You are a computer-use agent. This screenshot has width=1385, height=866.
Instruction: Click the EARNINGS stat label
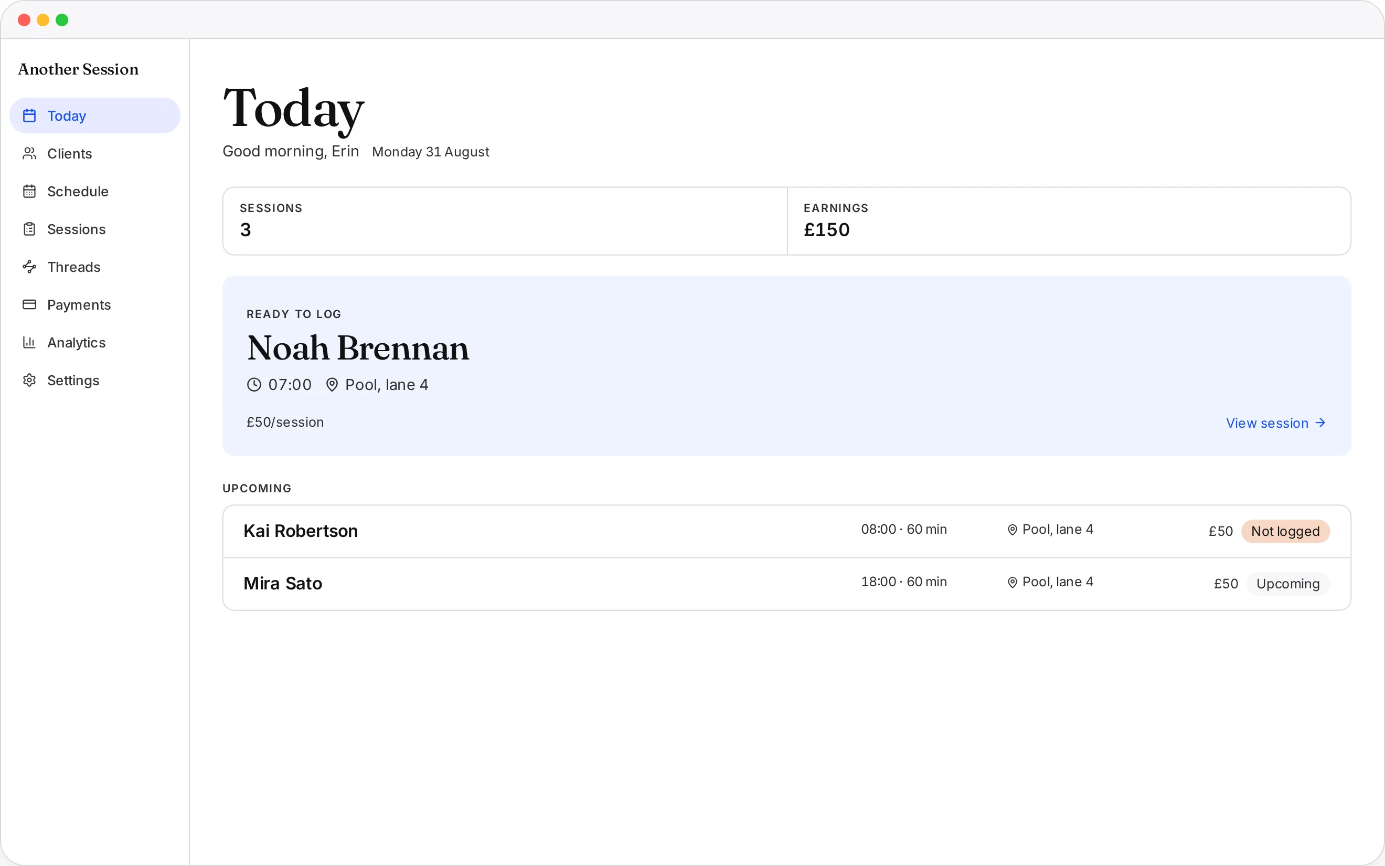pos(836,208)
